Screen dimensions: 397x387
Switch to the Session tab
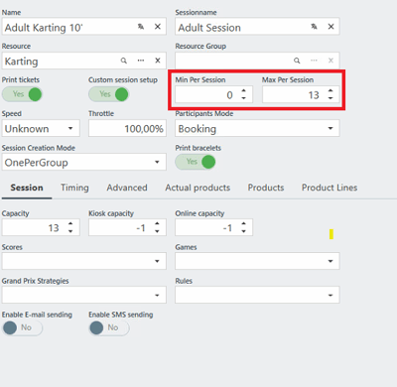(27, 188)
